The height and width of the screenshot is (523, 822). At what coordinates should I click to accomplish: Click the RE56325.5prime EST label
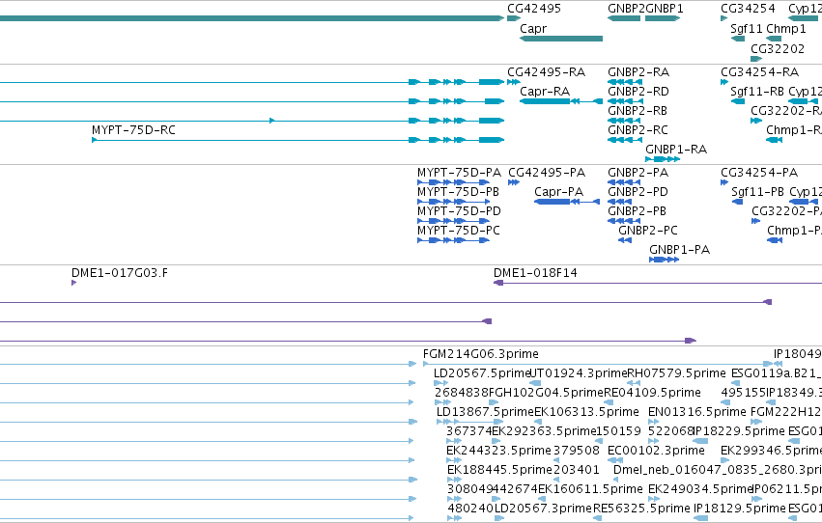[641, 509]
